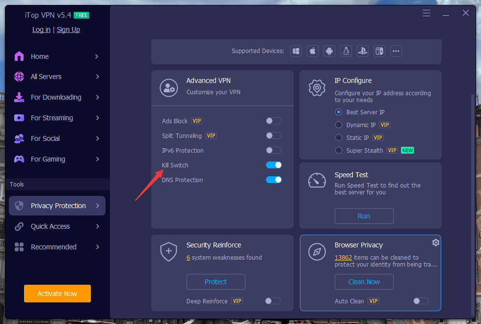The image size is (481, 324).
Task: Open the All Servers menu item
Action: (57, 77)
